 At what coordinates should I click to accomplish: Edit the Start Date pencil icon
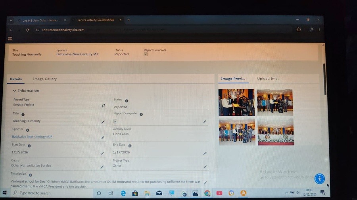coord(102,153)
